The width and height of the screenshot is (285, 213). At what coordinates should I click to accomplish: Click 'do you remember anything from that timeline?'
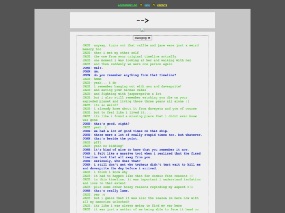tap(135, 75)
